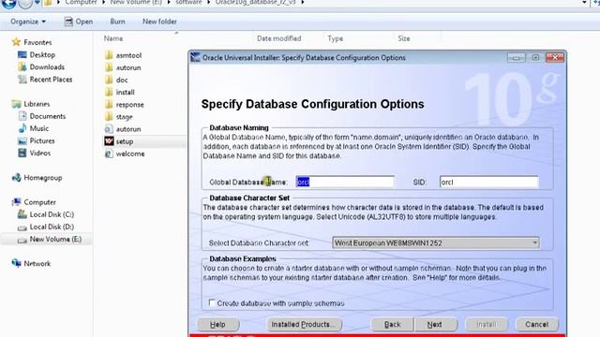The width and height of the screenshot is (600, 337).
Task: Click the Documents library icon
Action: coord(22,116)
